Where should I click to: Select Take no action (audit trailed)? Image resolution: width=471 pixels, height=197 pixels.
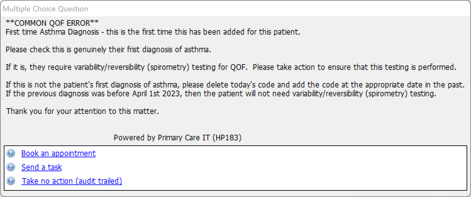(x=72, y=181)
